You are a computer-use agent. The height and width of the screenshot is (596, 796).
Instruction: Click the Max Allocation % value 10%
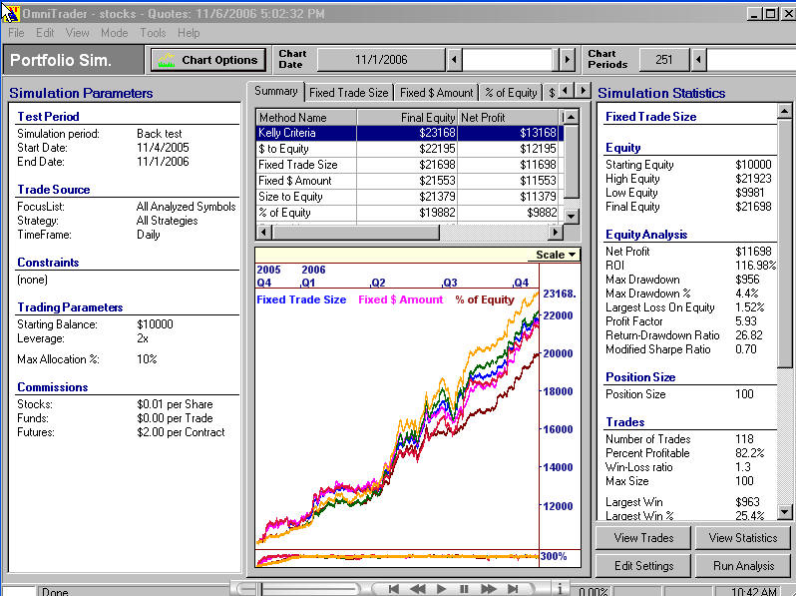coord(147,359)
